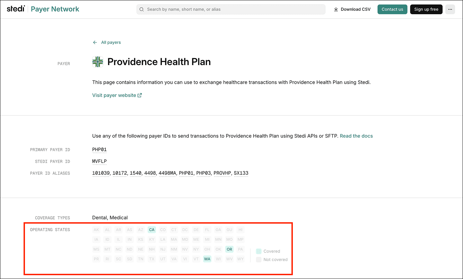The width and height of the screenshot is (463, 279).
Task: Click inside the search payers input field
Action: pos(230,9)
